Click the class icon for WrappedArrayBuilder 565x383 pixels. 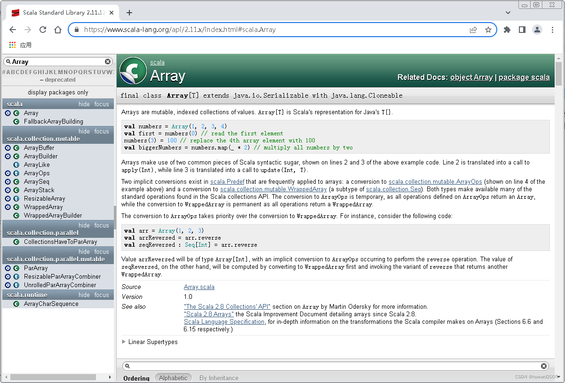[16, 216]
